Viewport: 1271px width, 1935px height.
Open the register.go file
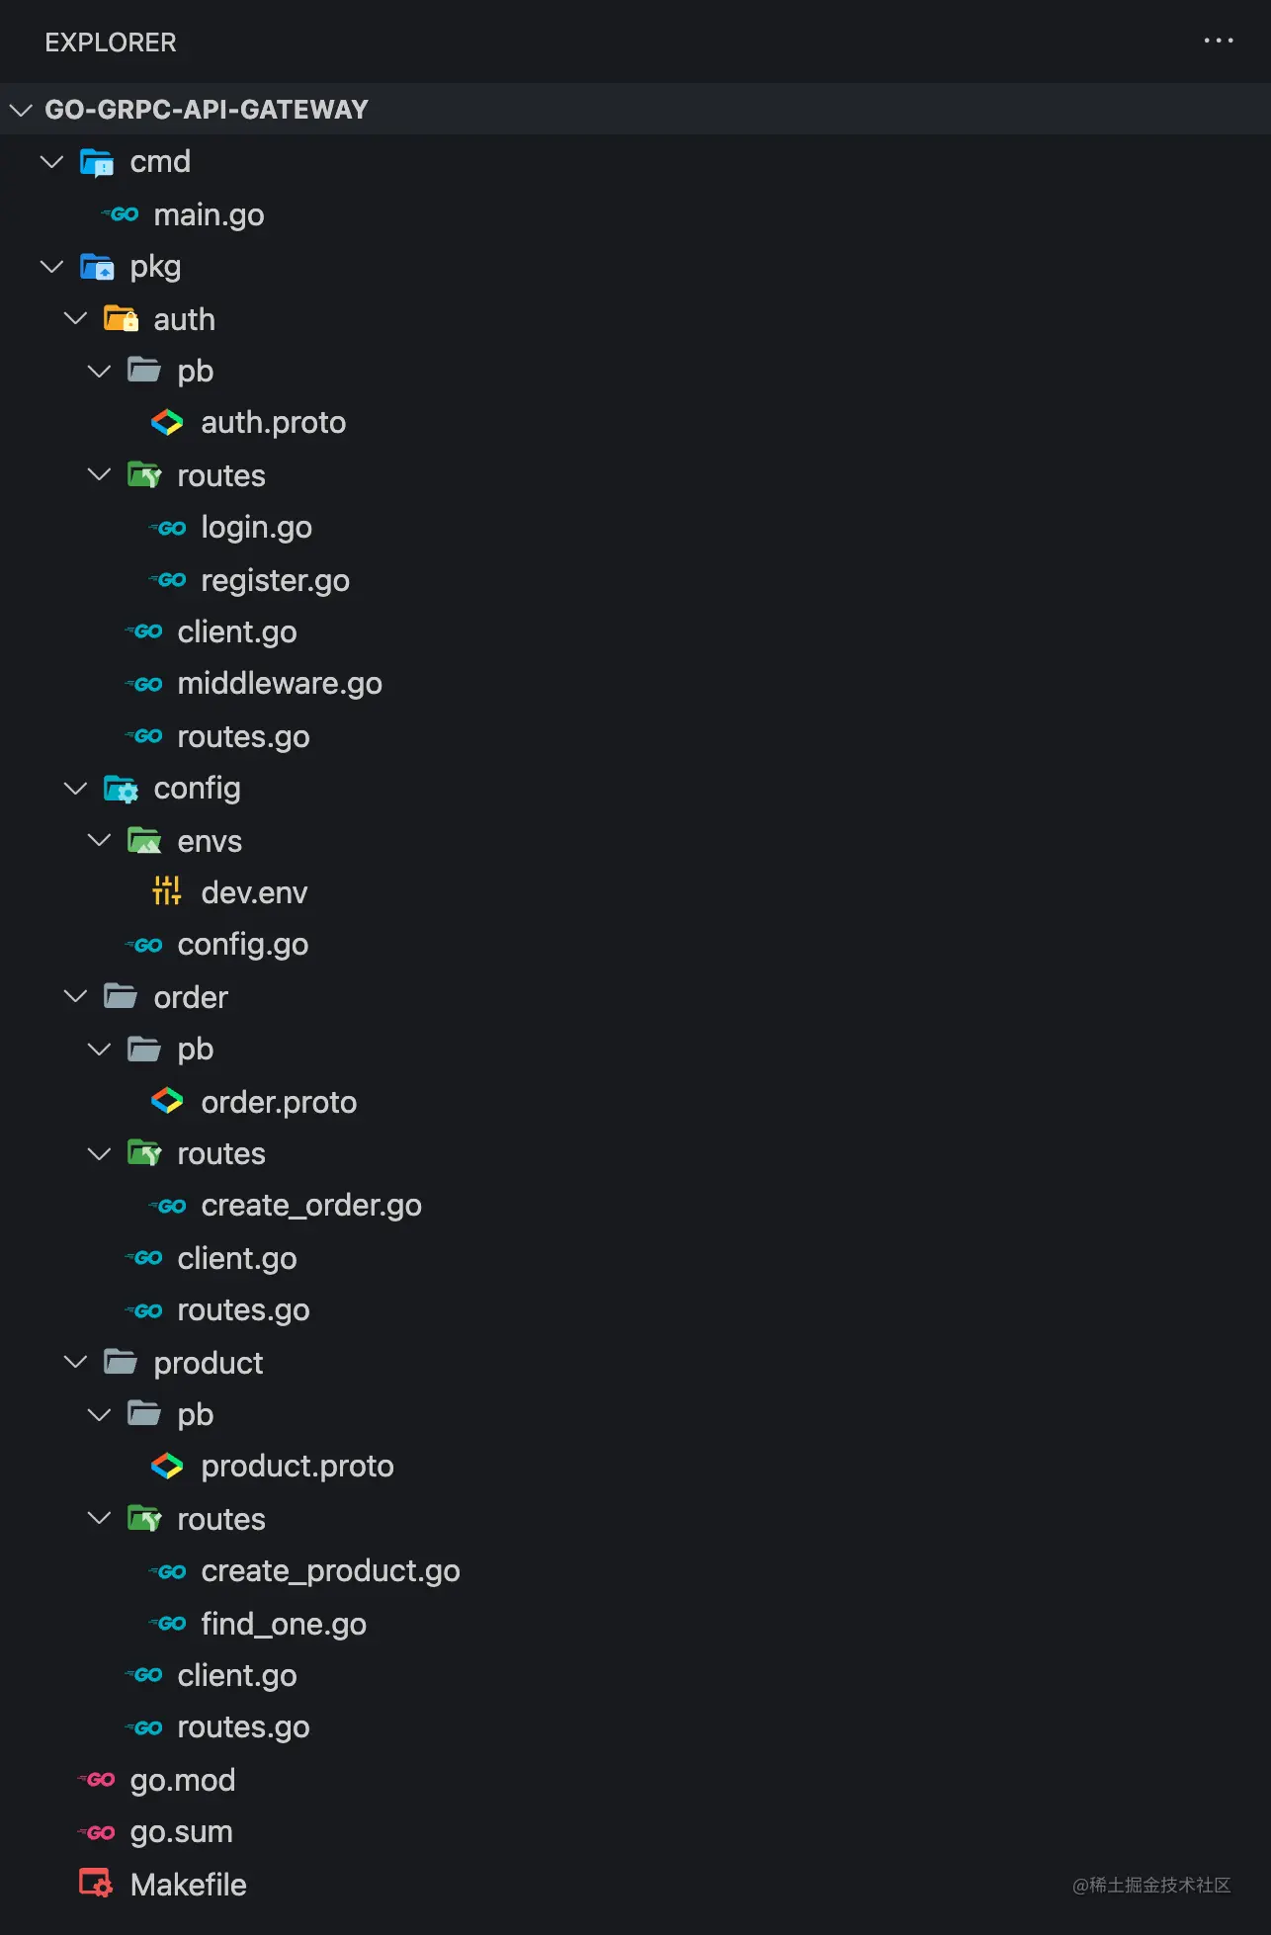(275, 580)
